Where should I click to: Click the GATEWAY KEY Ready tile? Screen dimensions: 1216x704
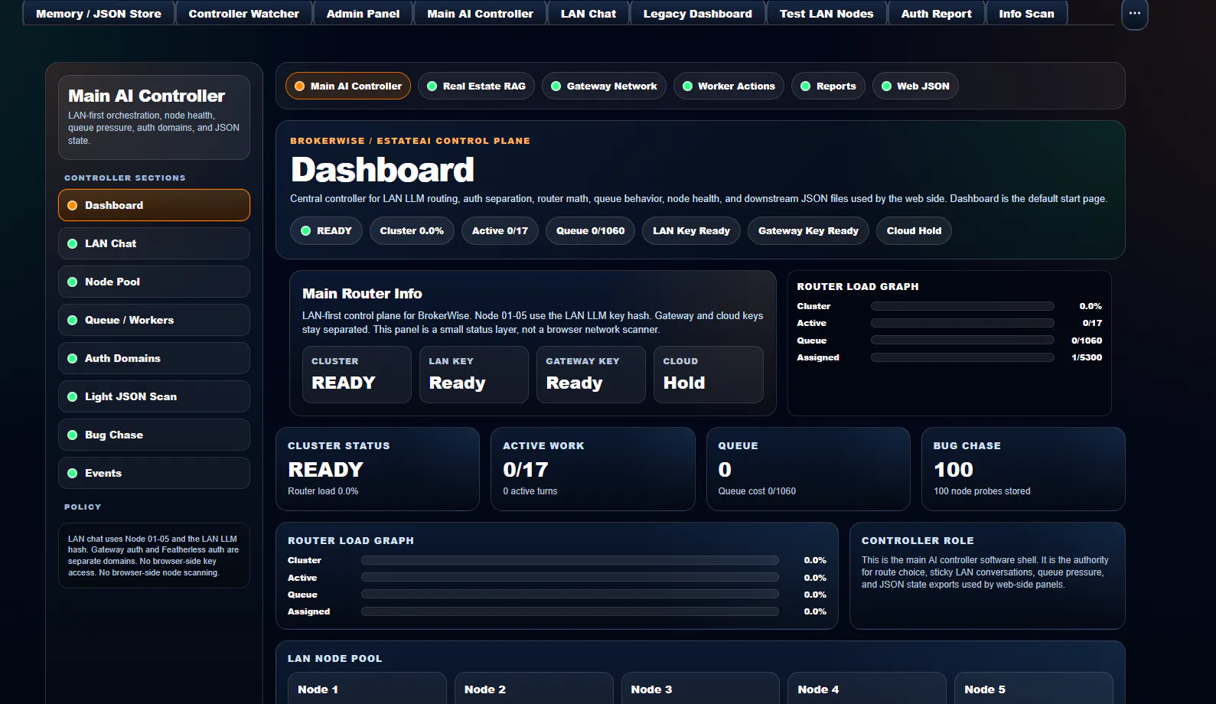click(591, 374)
